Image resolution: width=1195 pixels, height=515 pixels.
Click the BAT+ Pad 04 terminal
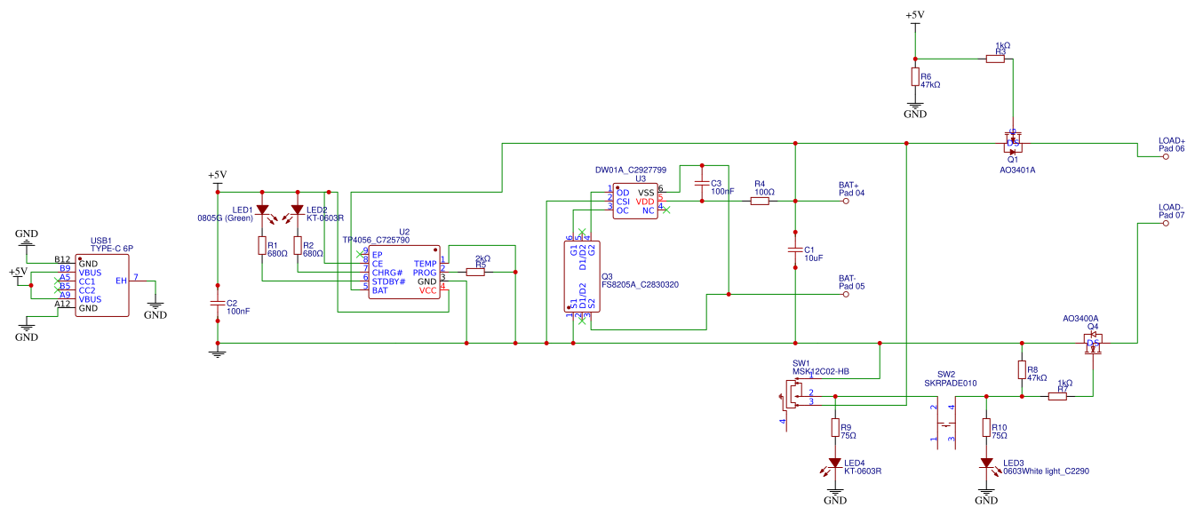pos(846,202)
